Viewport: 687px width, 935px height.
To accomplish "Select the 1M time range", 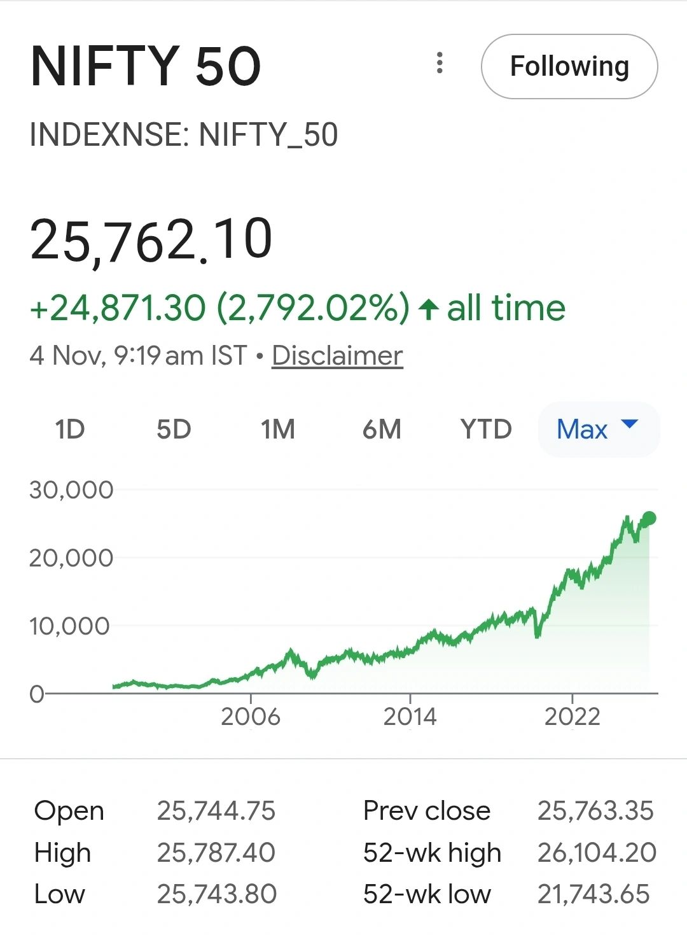I will click(278, 430).
